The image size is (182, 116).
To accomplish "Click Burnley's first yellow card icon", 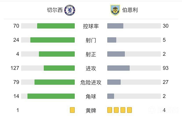I will 110,110.
